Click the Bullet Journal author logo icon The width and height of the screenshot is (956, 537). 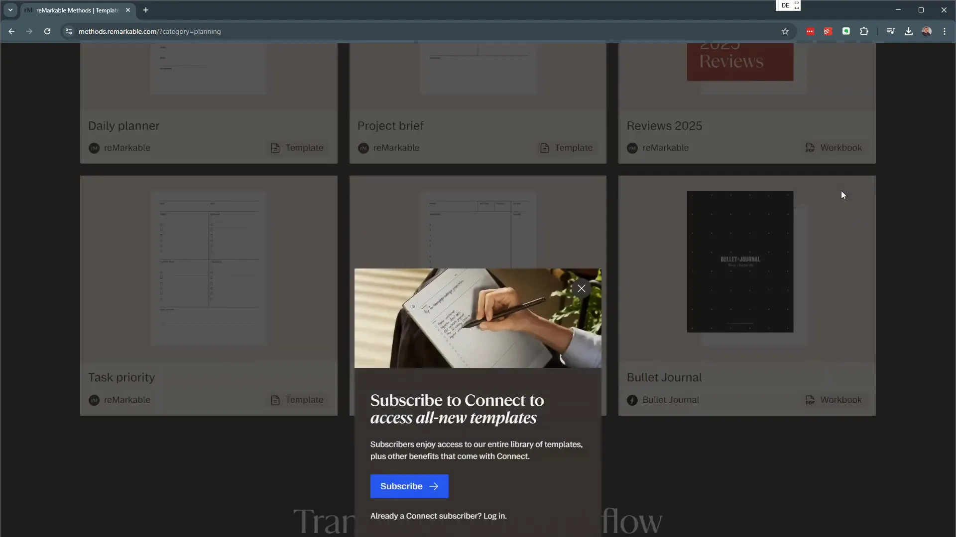point(632,400)
